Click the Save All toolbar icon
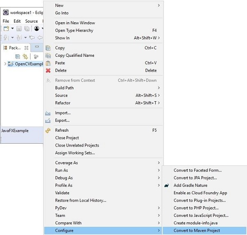This screenshot has height=235, width=247. [27, 29]
